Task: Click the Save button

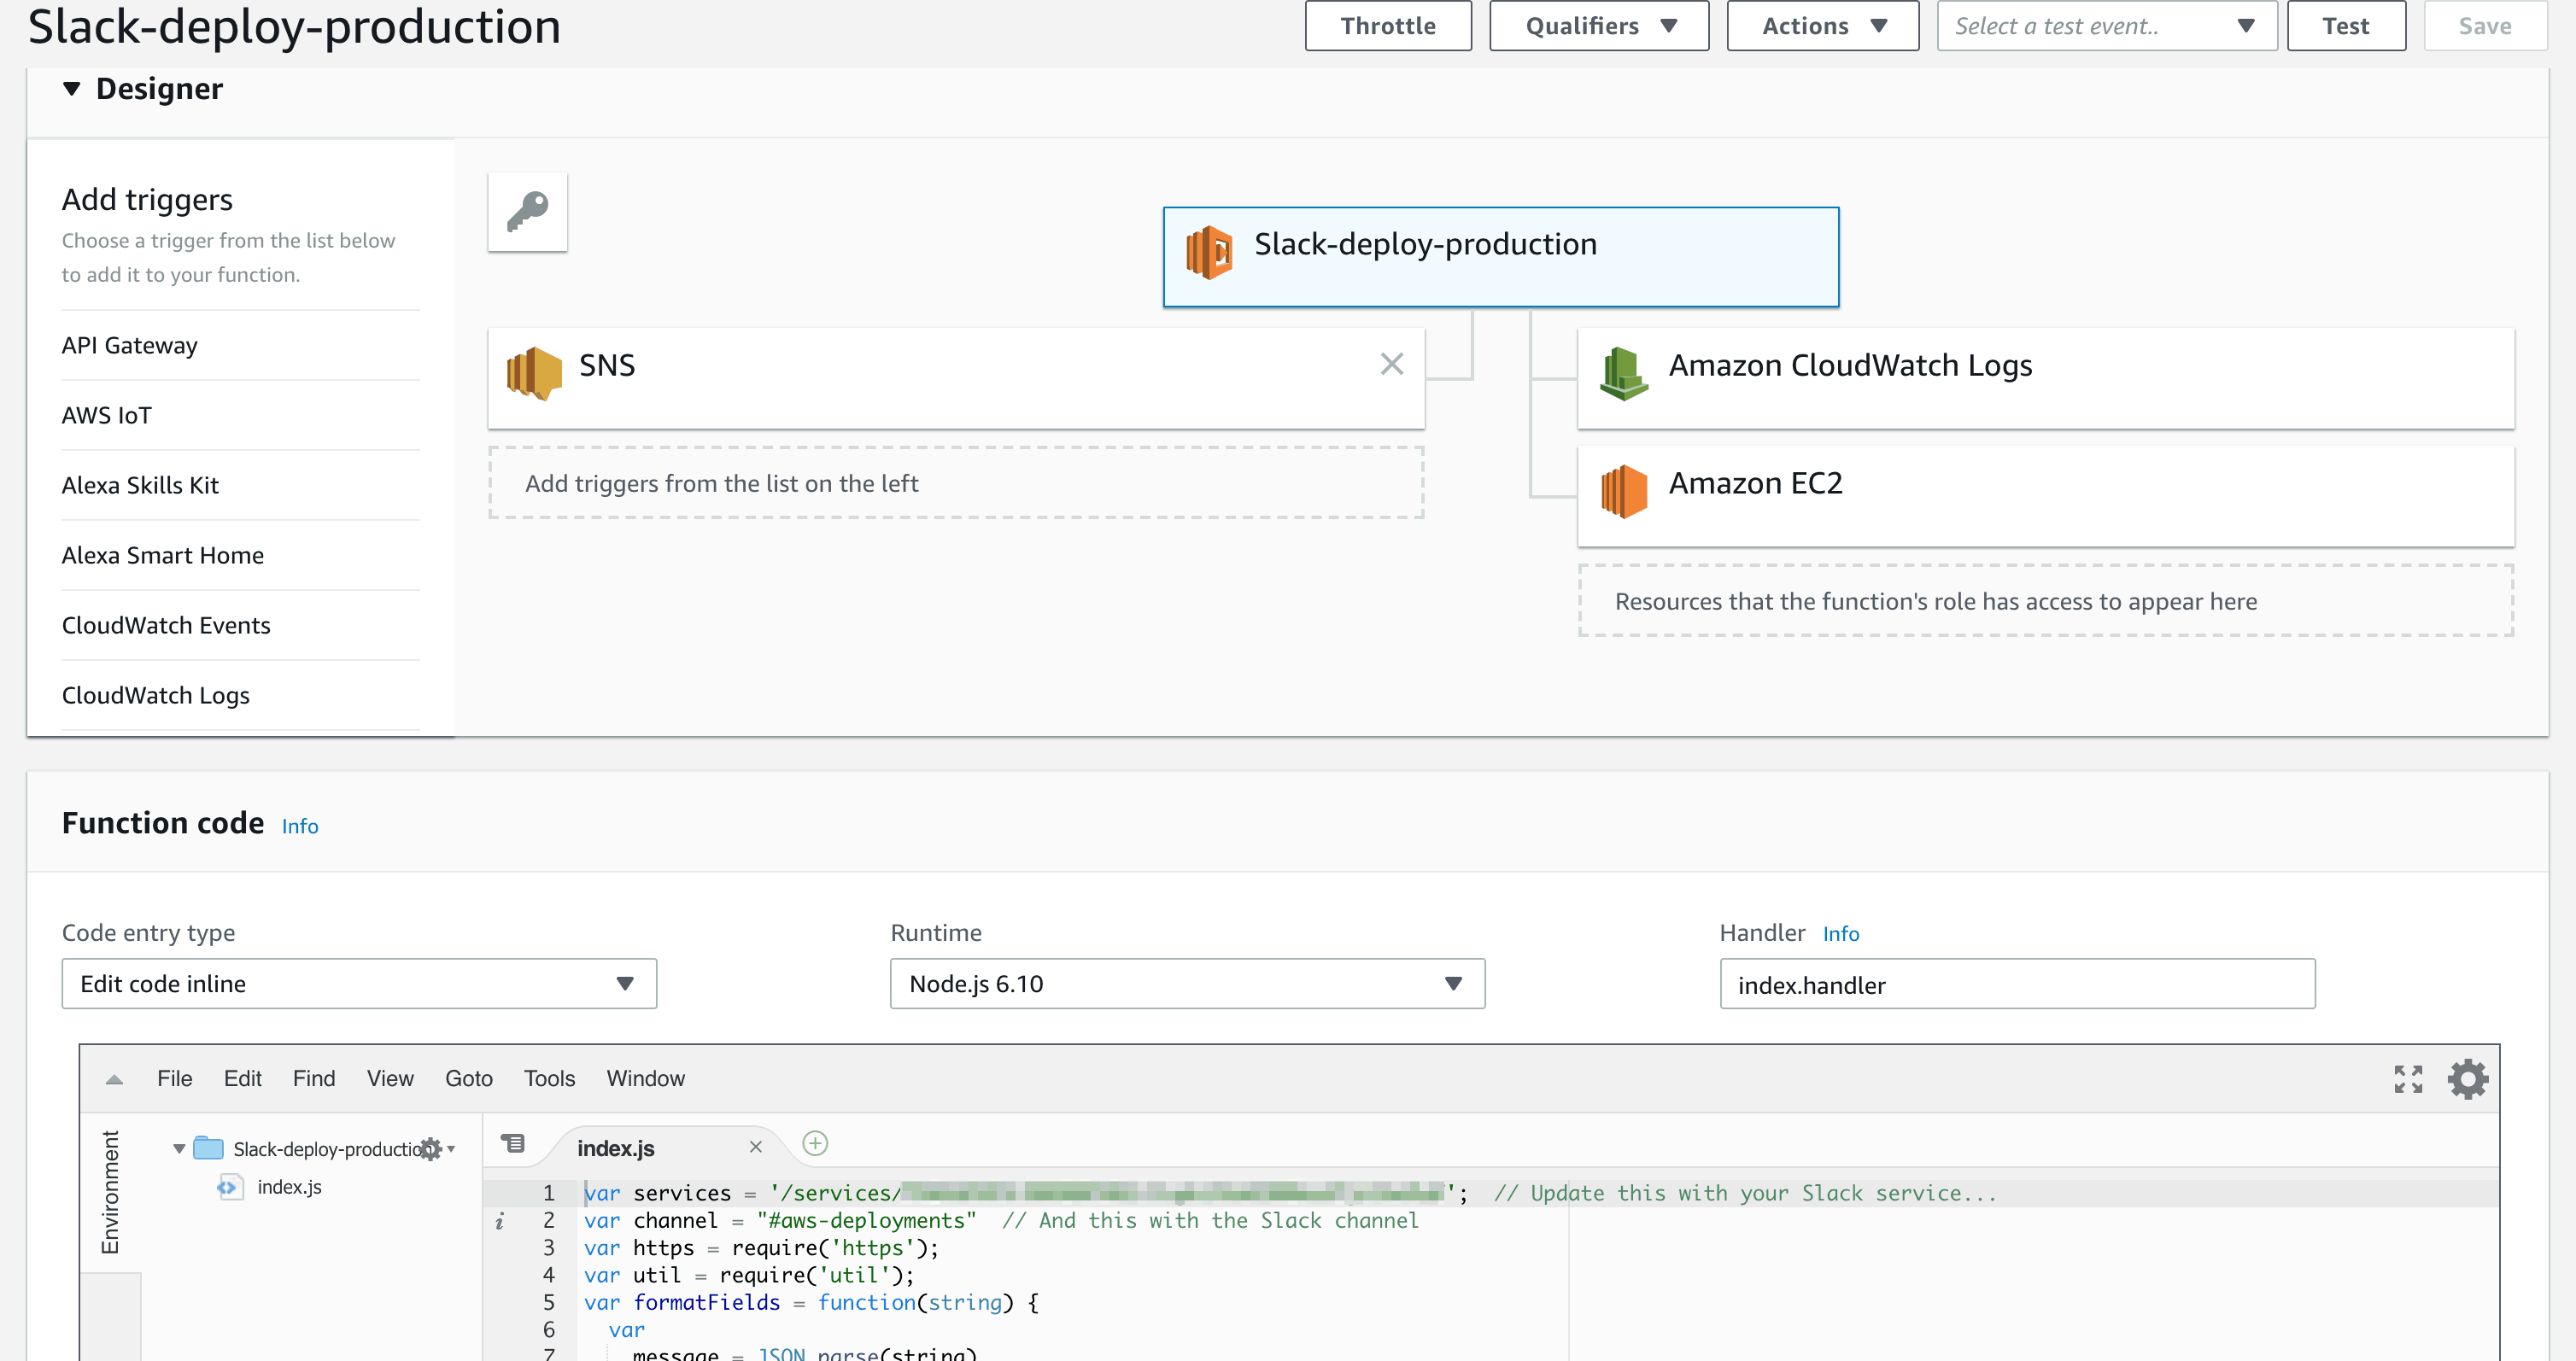Action: pyautogui.click(x=2485, y=26)
